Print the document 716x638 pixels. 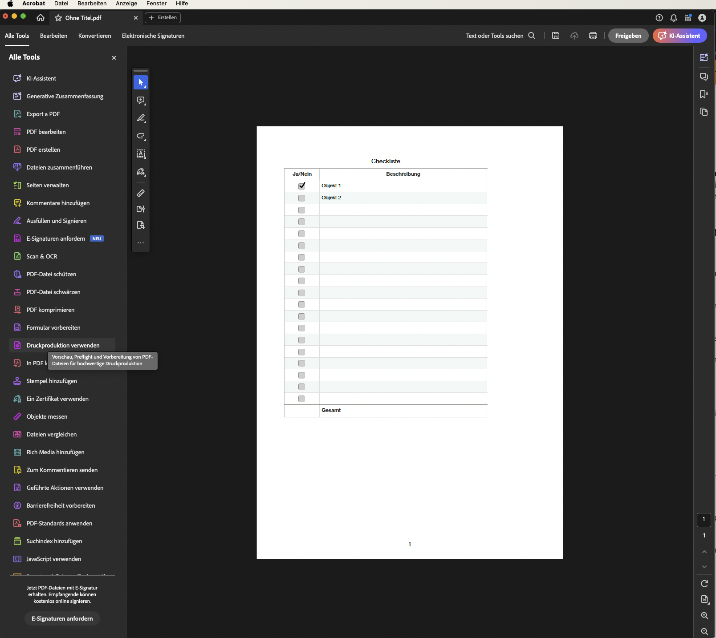[593, 36]
